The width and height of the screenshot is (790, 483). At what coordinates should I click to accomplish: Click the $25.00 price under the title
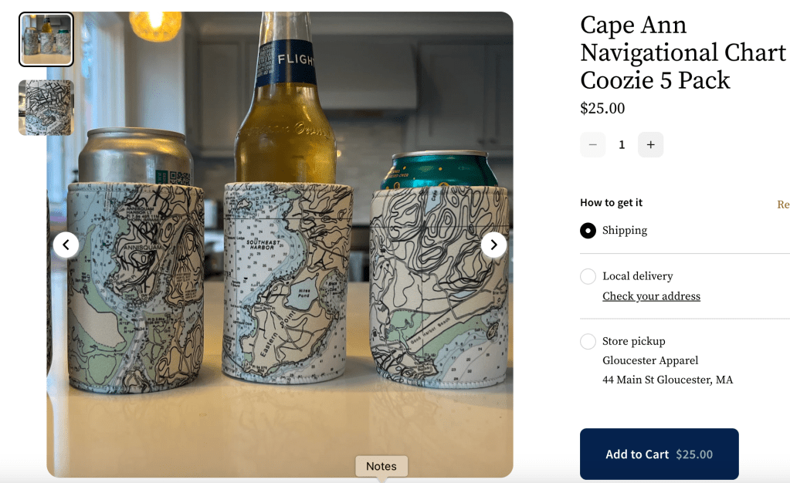[x=602, y=108]
